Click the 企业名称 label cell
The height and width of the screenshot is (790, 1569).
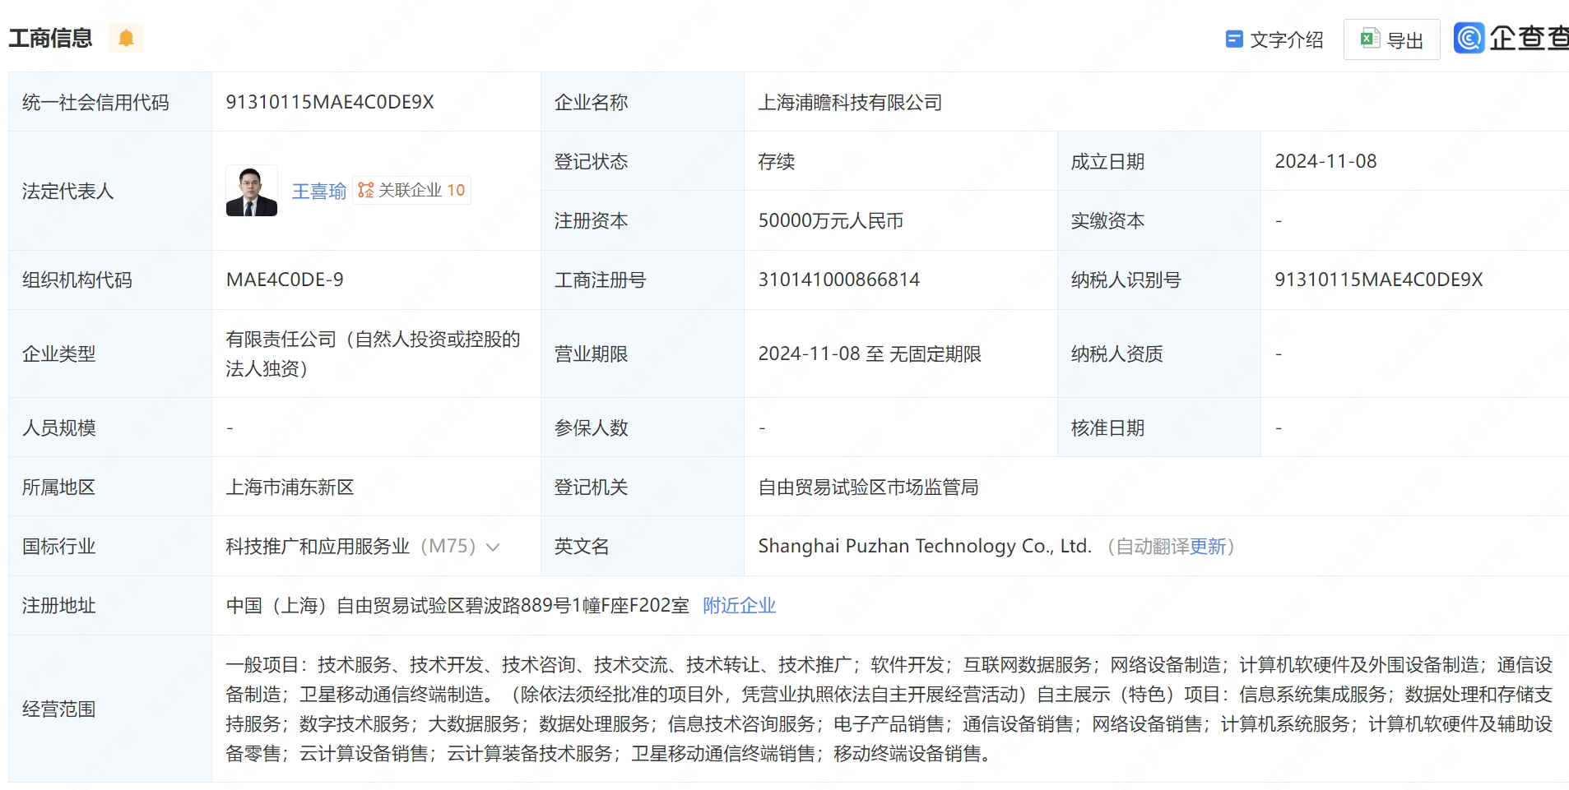(x=643, y=102)
